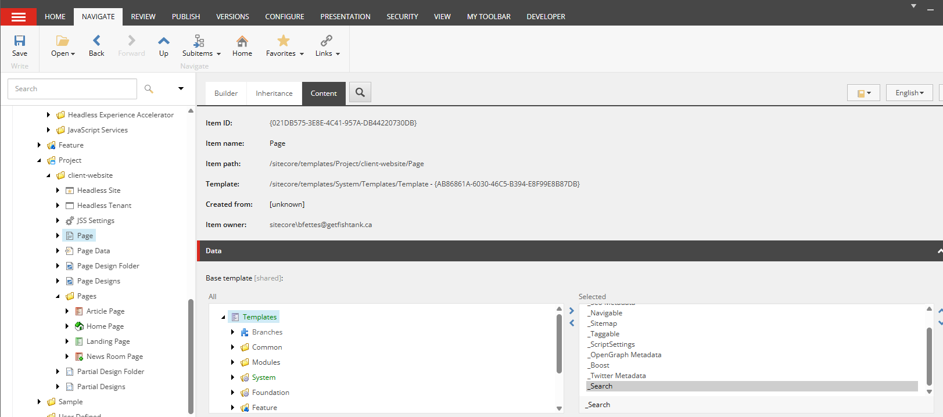Expand the Foundation node in All list
943x417 pixels.
point(232,393)
